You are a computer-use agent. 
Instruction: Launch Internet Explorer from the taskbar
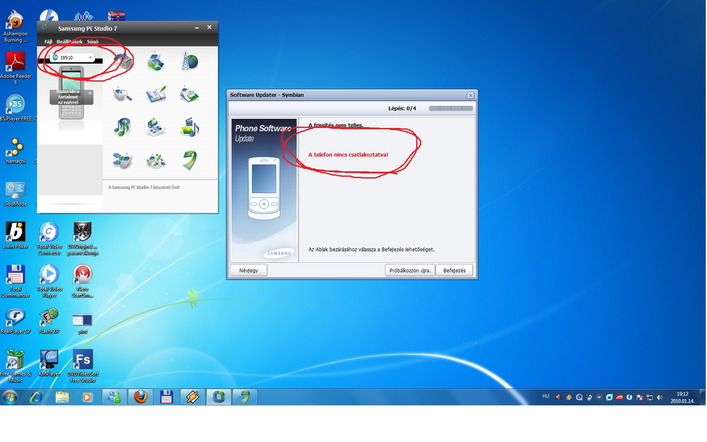click(x=37, y=397)
